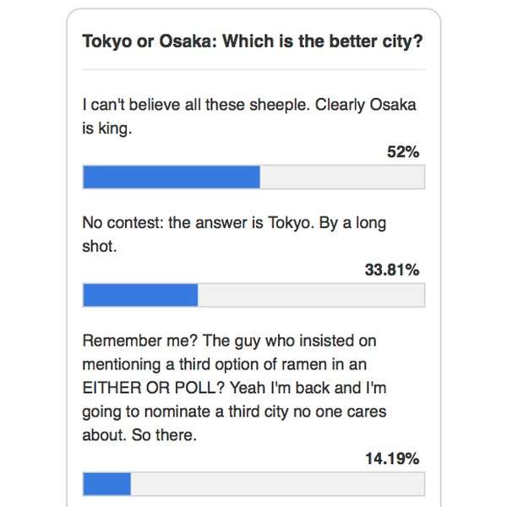Click the 33.81% result bar filled portion
The width and height of the screenshot is (507, 507).
(x=140, y=295)
